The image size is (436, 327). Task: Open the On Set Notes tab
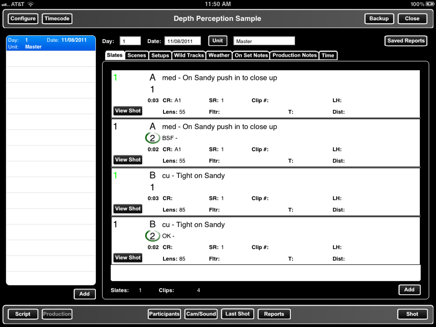pos(251,55)
